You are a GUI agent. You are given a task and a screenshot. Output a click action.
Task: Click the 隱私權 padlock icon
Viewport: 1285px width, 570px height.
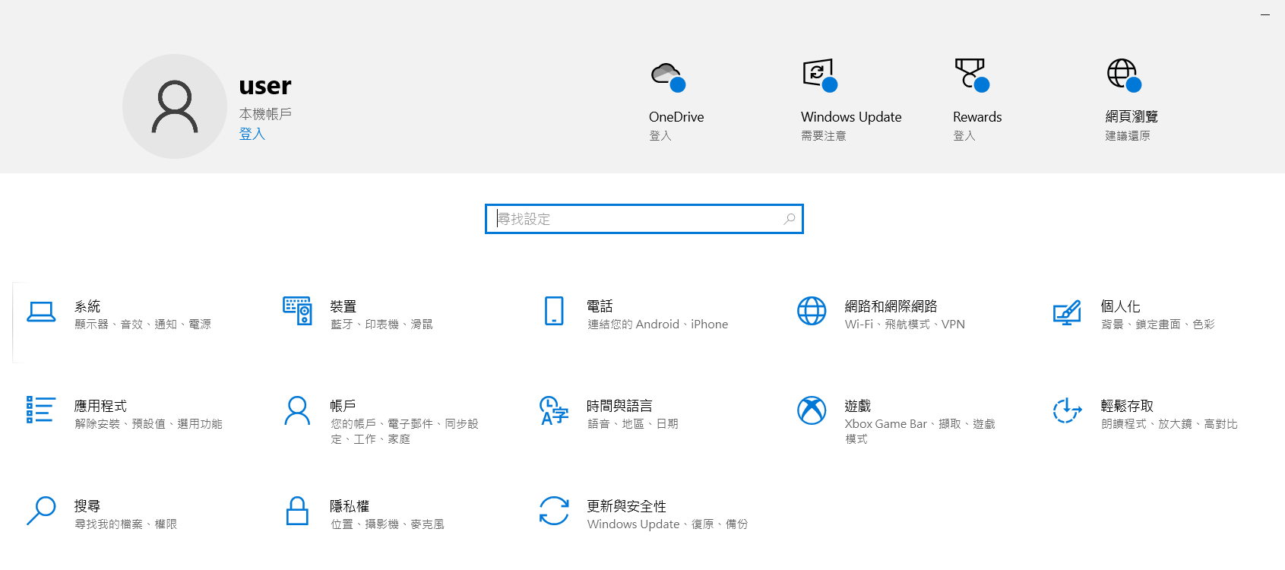point(297,511)
